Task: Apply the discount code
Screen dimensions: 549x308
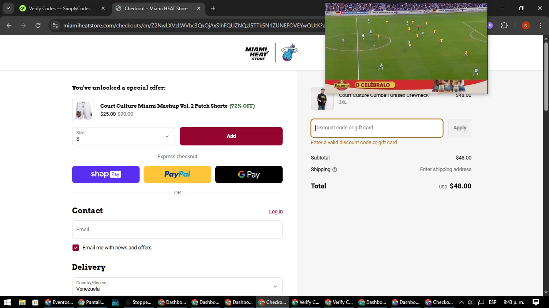Action: pos(460,128)
